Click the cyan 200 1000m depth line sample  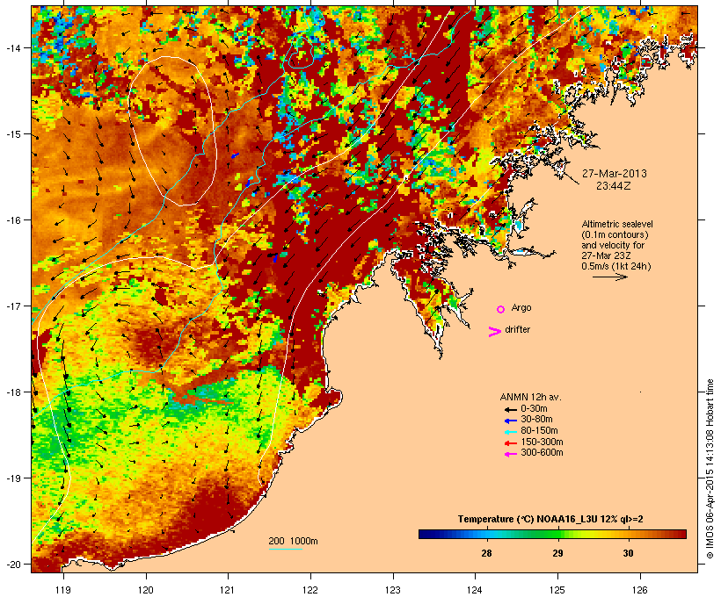(286, 549)
